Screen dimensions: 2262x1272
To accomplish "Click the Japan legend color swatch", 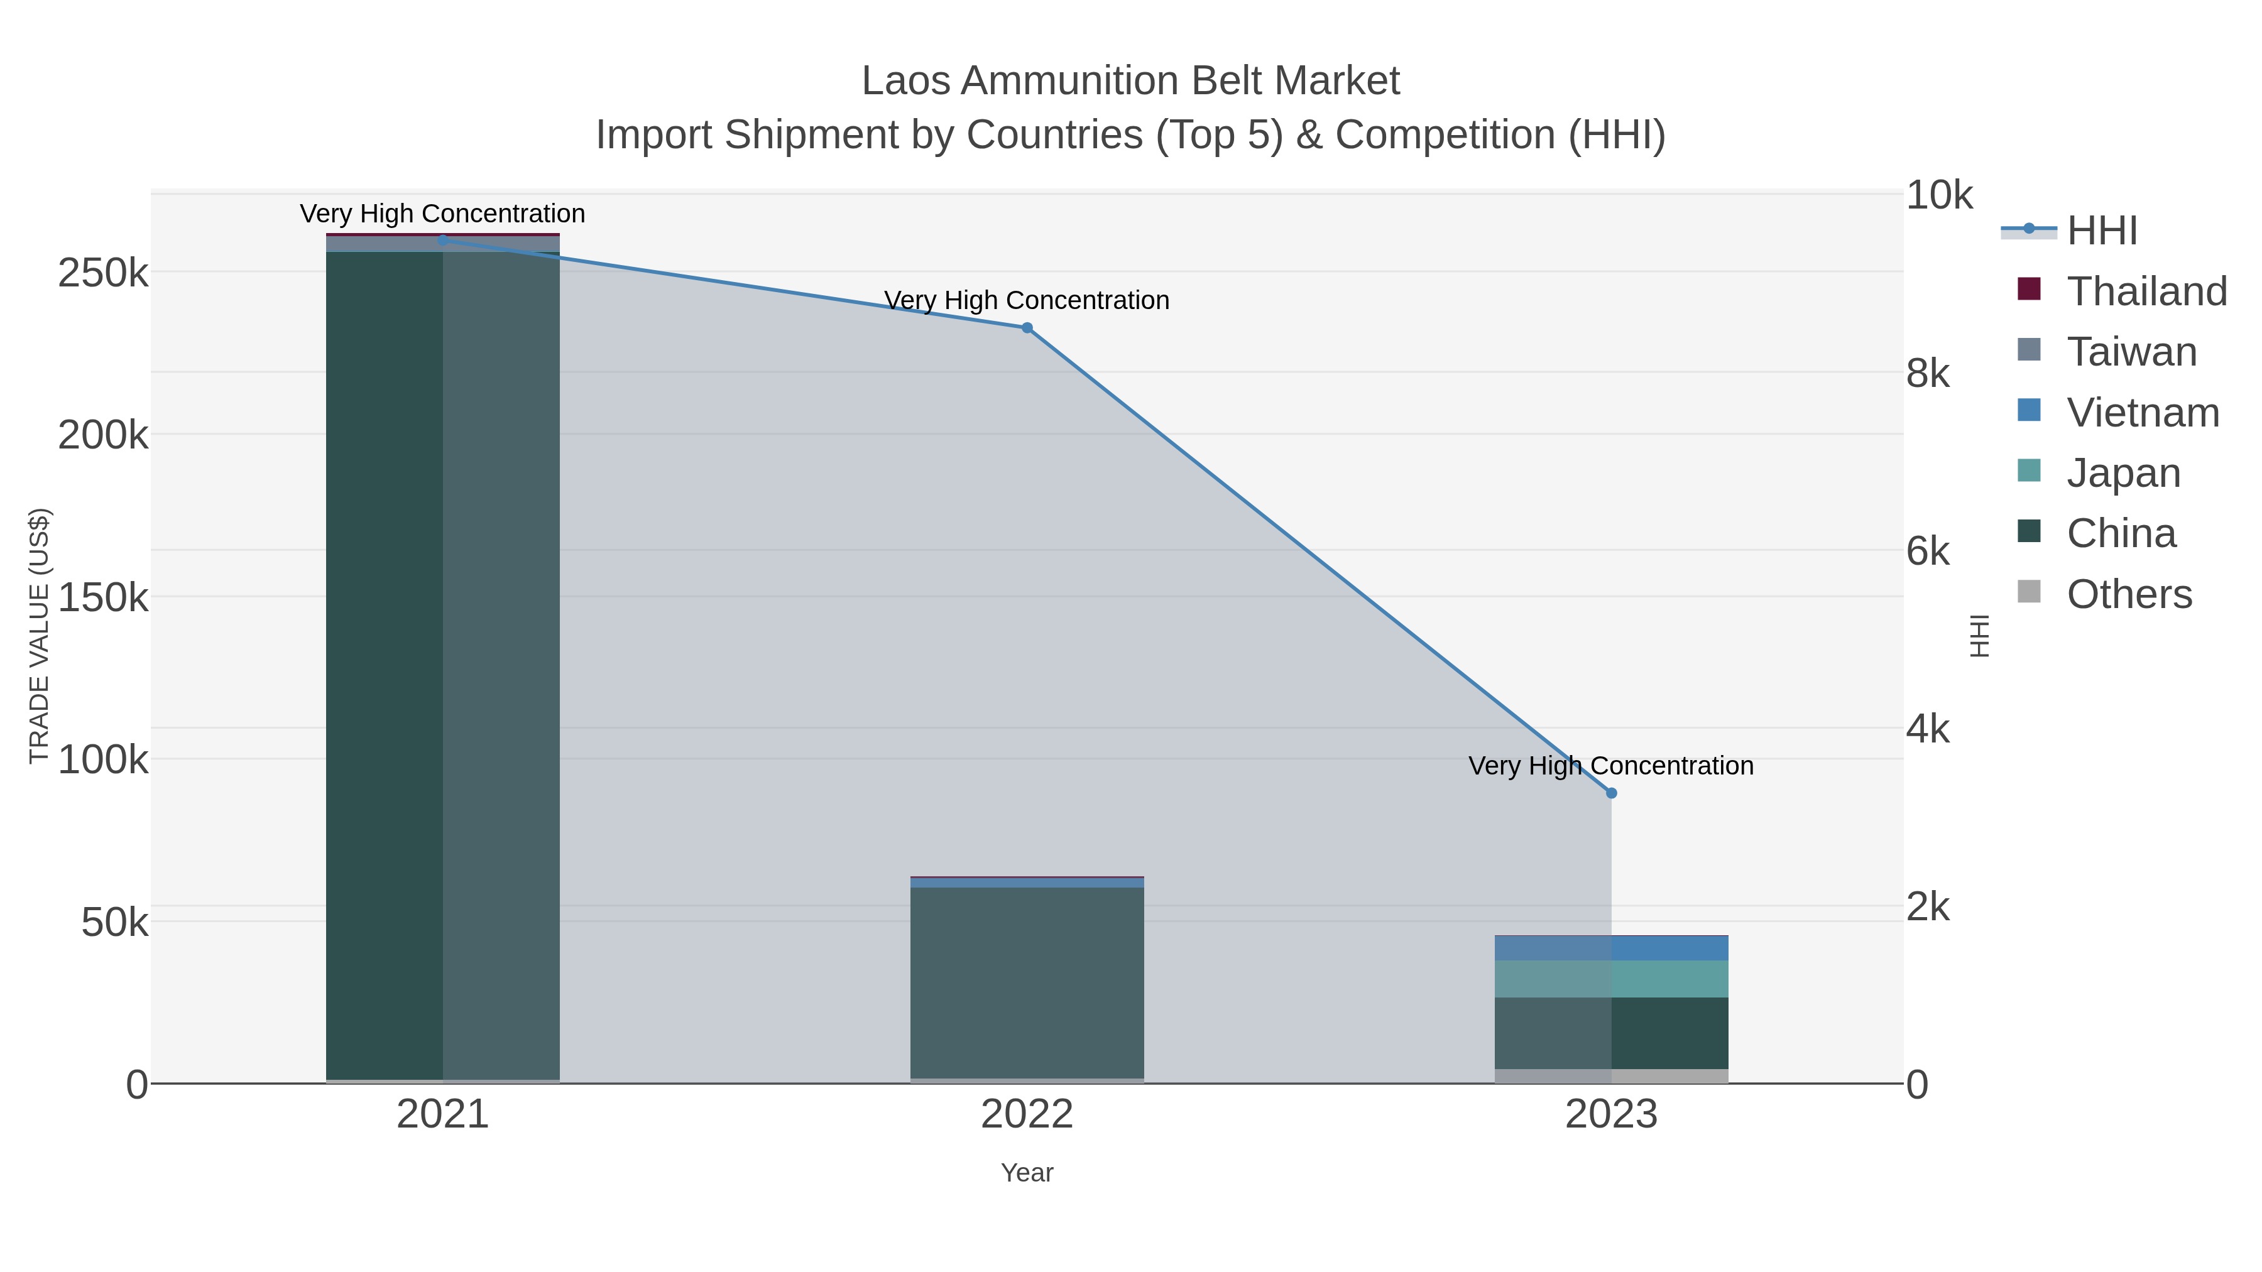I will click(2030, 470).
